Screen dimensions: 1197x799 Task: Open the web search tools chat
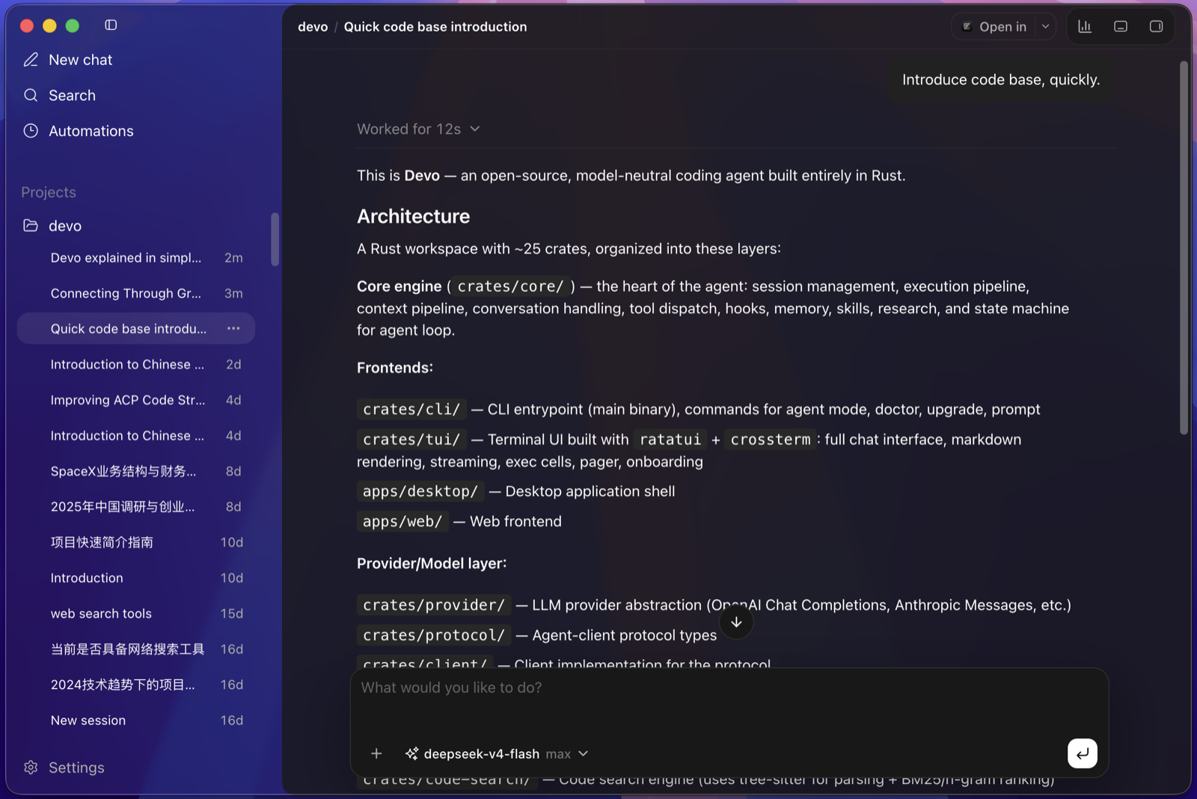(136, 613)
